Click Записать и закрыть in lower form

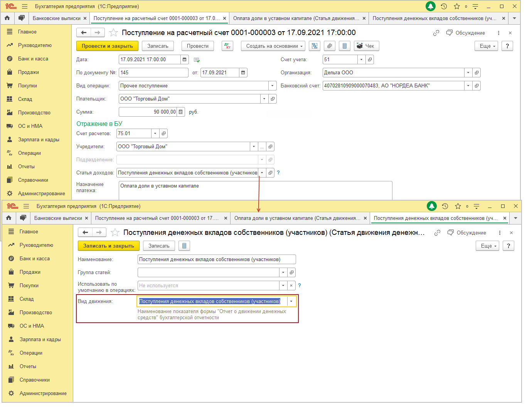click(108, 246)
